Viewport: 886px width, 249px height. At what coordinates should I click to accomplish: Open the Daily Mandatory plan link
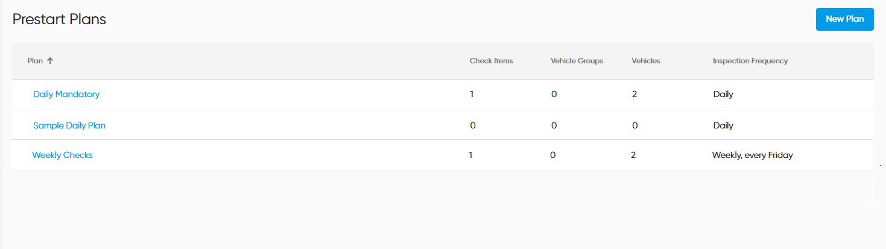pos(66,94)
